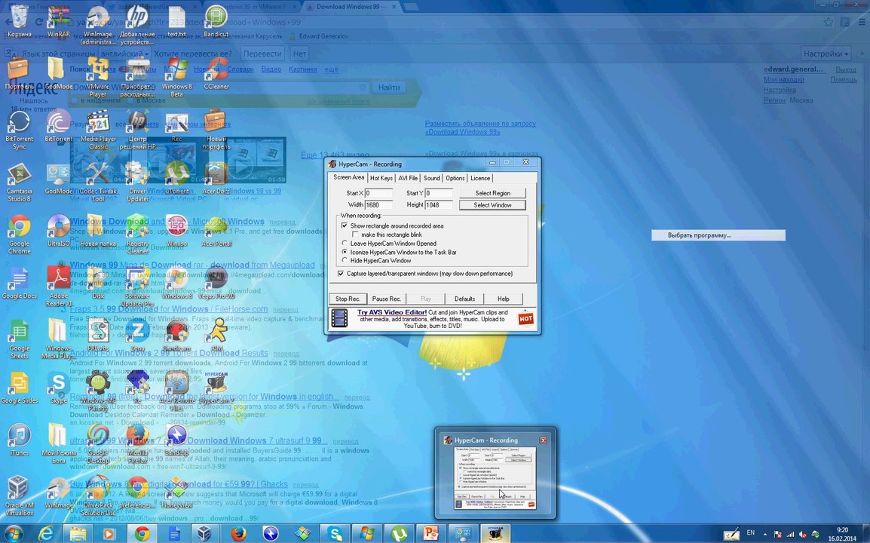The image size is (870, 543).
Task: Open Camtasia Studio 8 desktop shortcut
Action: [x=19, y=182]
